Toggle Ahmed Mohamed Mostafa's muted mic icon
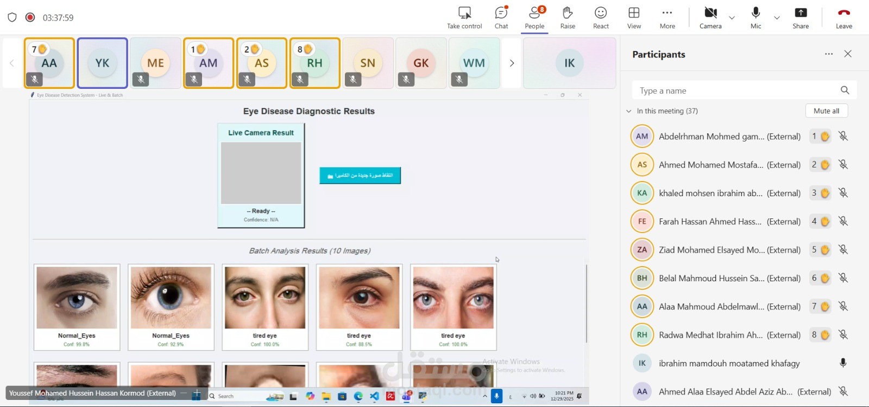869x407 pixels. (x=843, y=164)
